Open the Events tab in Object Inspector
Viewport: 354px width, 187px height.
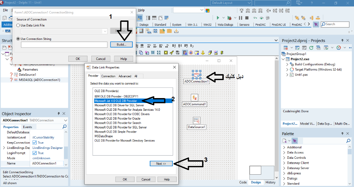click(x=28, y=127)
